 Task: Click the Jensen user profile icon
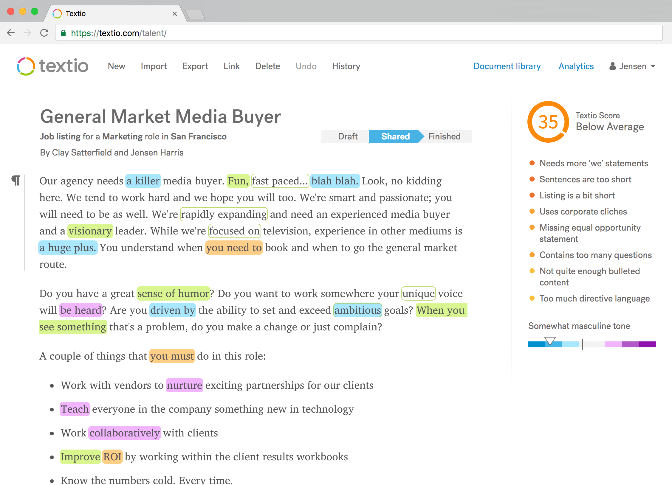[x=613, y=66]
